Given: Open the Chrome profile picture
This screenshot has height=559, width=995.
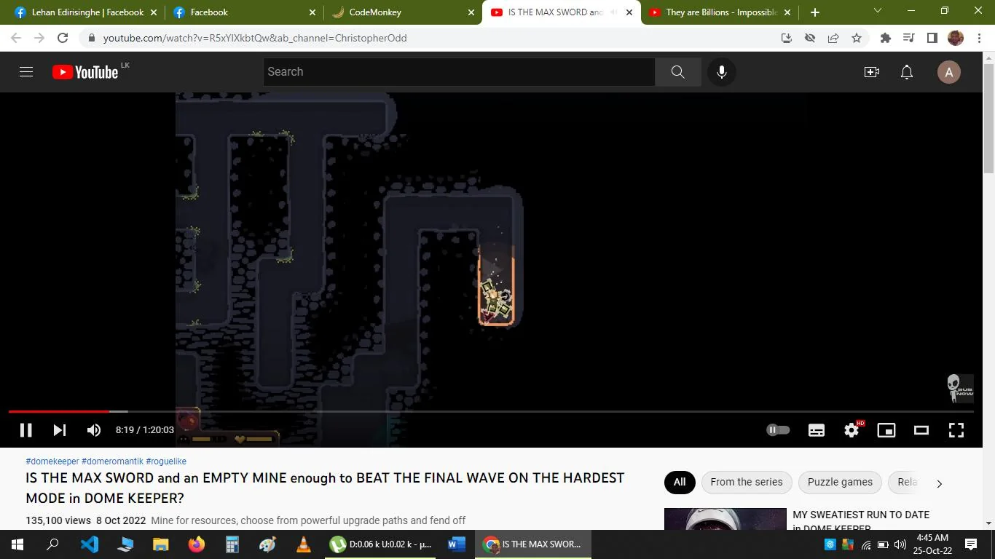Looking at the screenshot, I should point(956,38).
